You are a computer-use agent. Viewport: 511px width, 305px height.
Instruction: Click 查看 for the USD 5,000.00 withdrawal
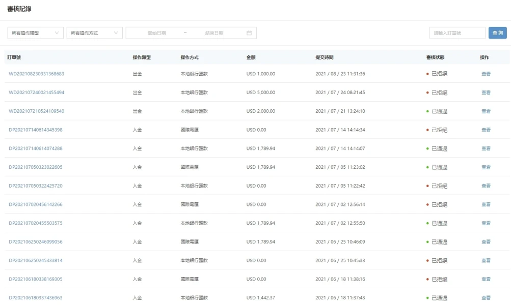486,93
